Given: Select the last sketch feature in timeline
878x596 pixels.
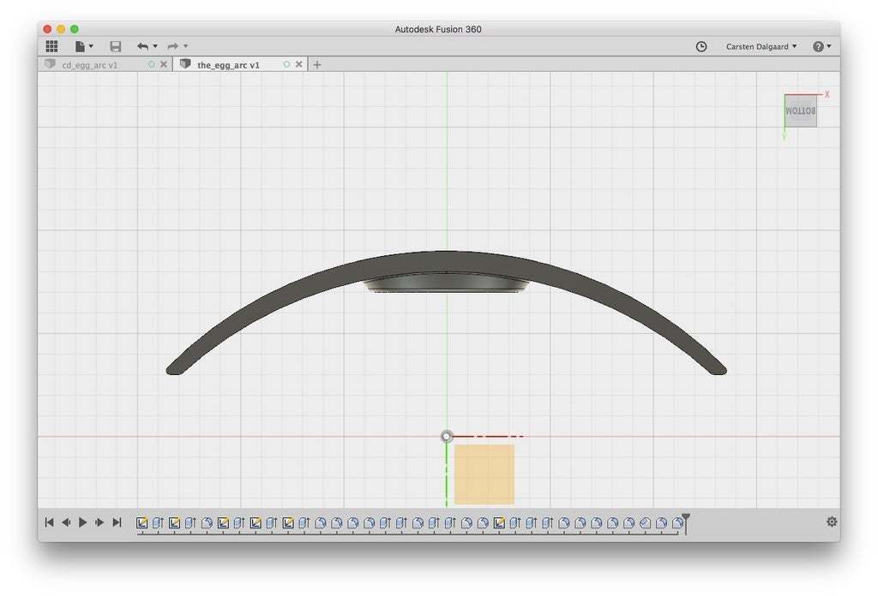Looking at the screenshot, I should [x=499, y=522].
